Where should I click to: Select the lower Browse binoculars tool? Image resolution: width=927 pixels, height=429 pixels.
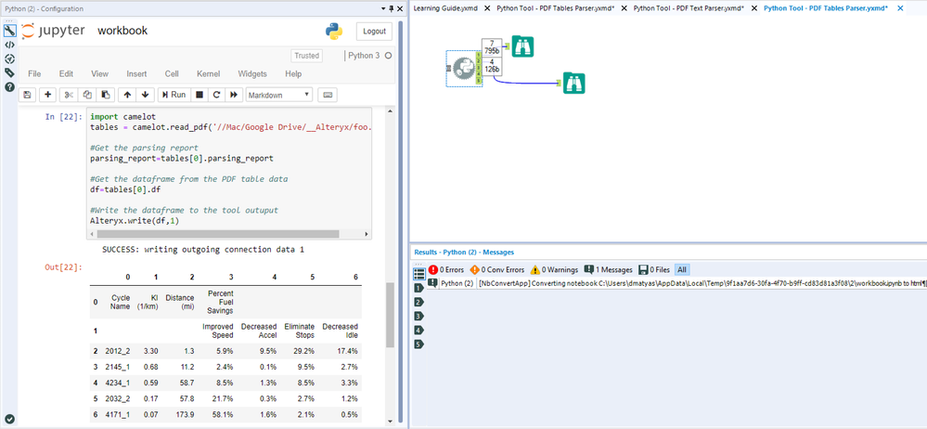pyautogui.click(x=573, y=83)
